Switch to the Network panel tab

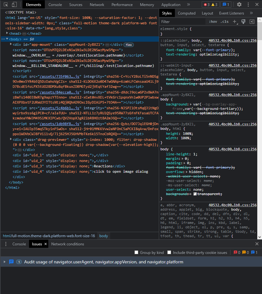[x=97, y=4]
